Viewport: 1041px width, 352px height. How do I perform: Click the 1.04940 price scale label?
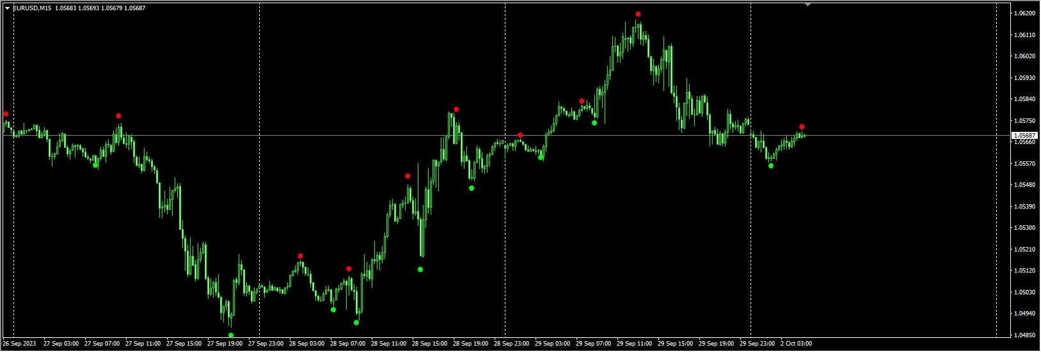1025,314
